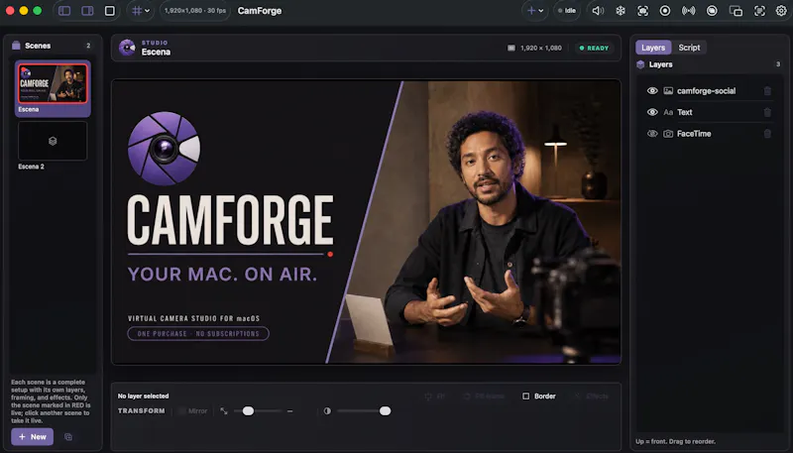Open settings via the gear icon
This screenshot has height=453, width=793.
click(781, 11)
